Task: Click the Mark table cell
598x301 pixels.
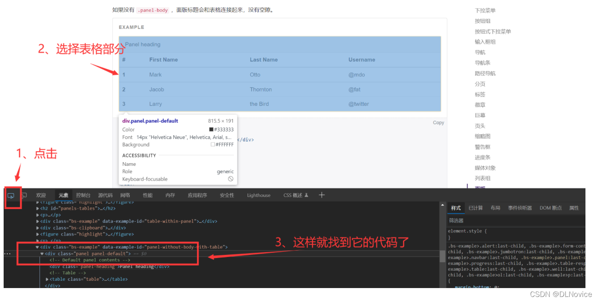Action: click(x=155, y=74)
